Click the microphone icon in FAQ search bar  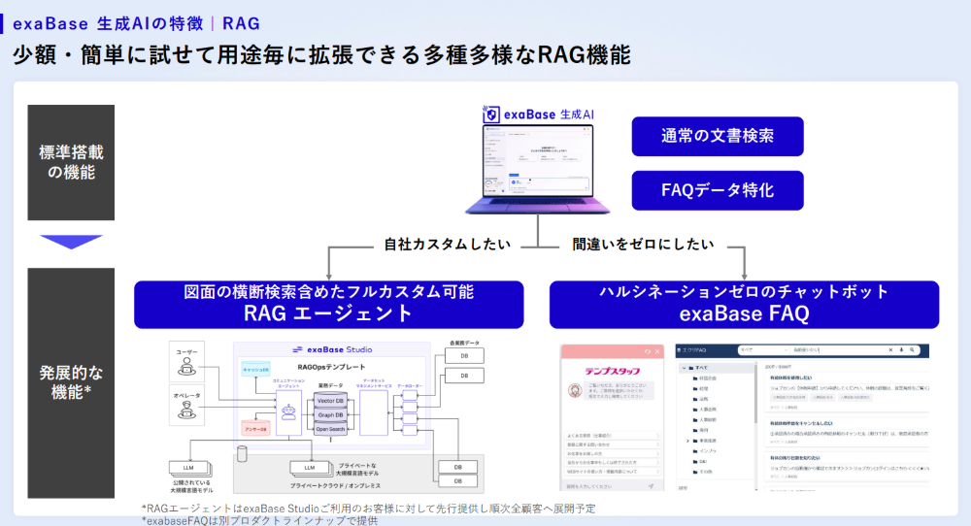click(x=902, y=349)
